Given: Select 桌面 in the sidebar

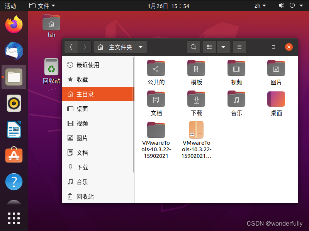Looking at the screenshot, I should click(x=98, y=109).
